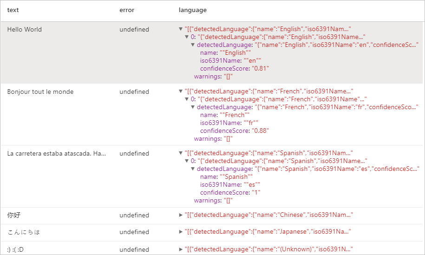This screenshot has height=255, width=425.
Task: Expand the Japanese detected language result
Action: pyautogui.click(x=181, y=232)
